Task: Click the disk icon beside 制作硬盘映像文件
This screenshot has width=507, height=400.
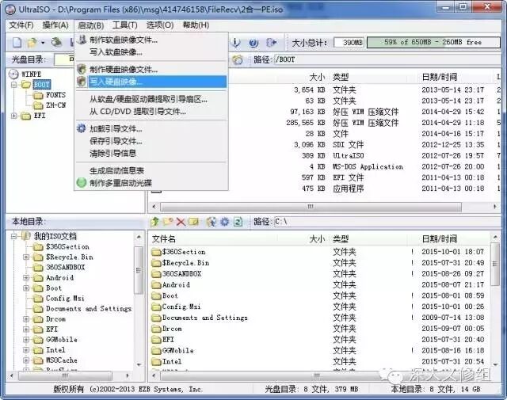Action: tap(82, 69)
